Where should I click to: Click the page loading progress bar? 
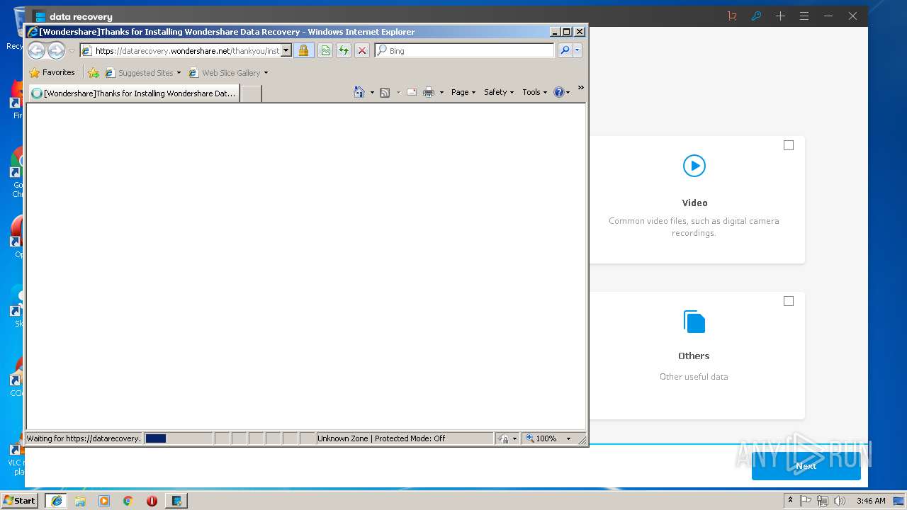pyautogui.click(x=178, y=438)
